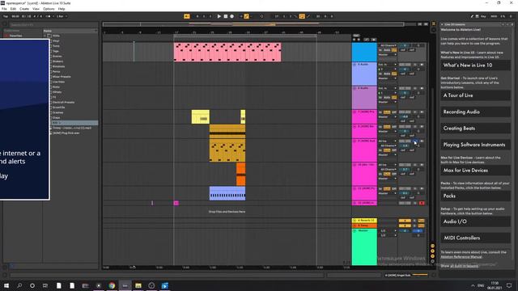Open the Packs lesson button

pos(475,196)
